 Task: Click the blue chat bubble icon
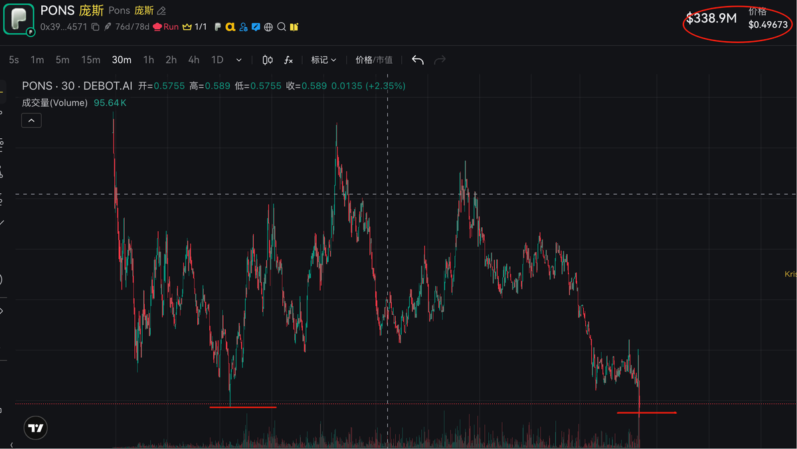[x=256, y=27]
